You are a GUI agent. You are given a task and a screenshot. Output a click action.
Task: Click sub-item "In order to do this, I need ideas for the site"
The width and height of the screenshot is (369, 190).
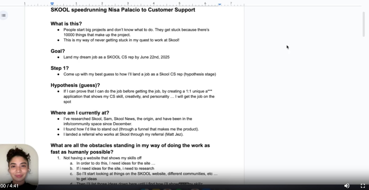tap(116, 163)
